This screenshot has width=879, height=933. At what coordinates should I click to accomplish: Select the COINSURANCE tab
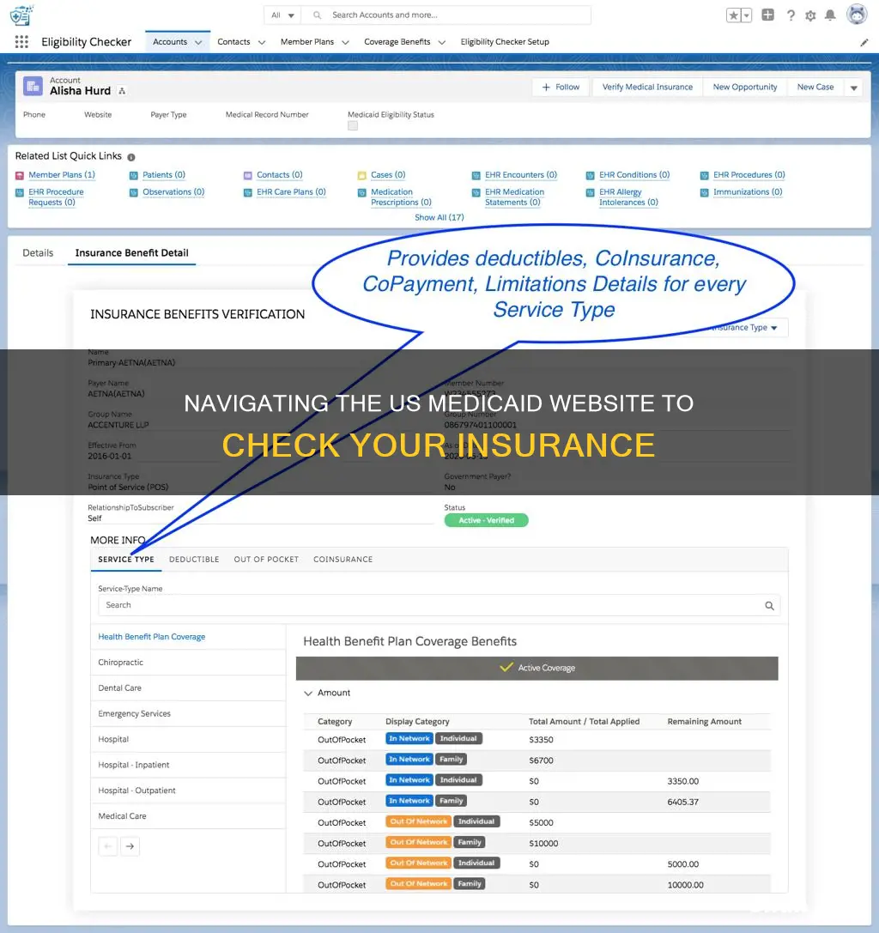coord(343,560)
